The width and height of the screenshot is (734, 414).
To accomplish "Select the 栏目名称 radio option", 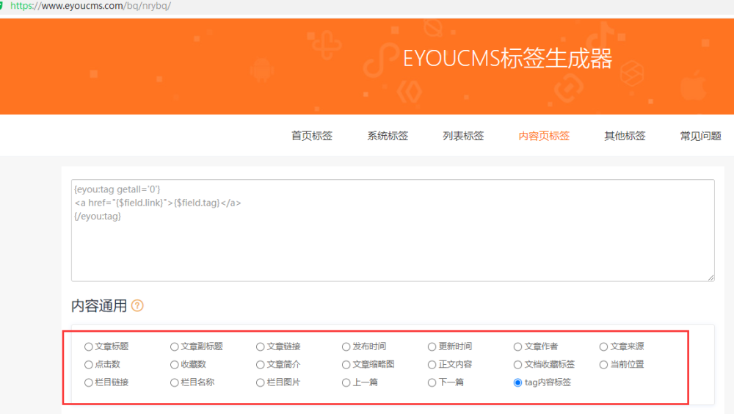I will point(174,382).
